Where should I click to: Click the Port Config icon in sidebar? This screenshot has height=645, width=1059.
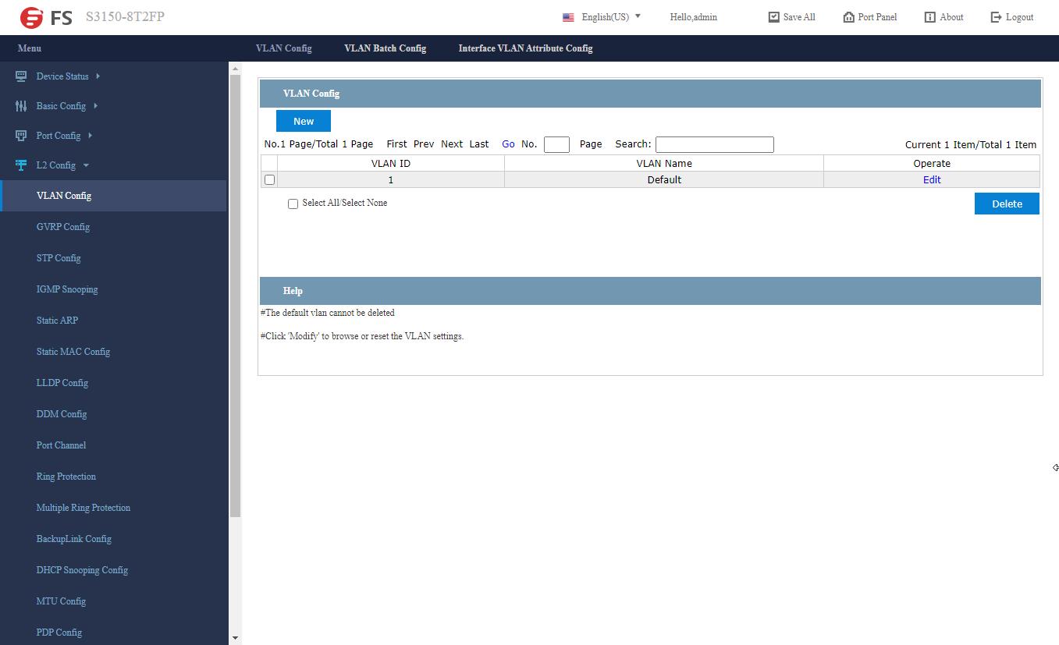21,136
